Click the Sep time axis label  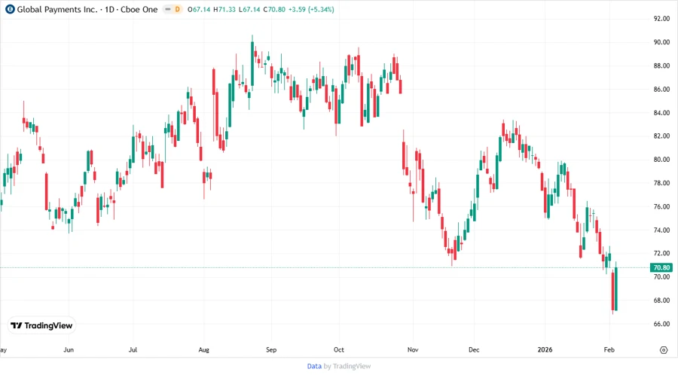coord(271,349)
